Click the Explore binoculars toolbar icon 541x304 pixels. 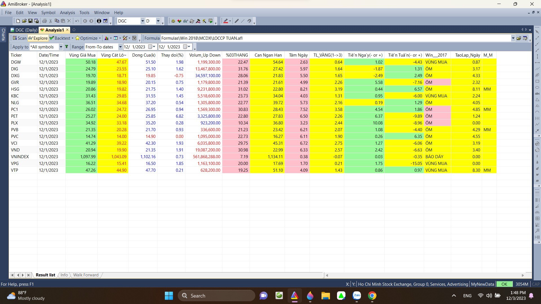click(185, 21)
